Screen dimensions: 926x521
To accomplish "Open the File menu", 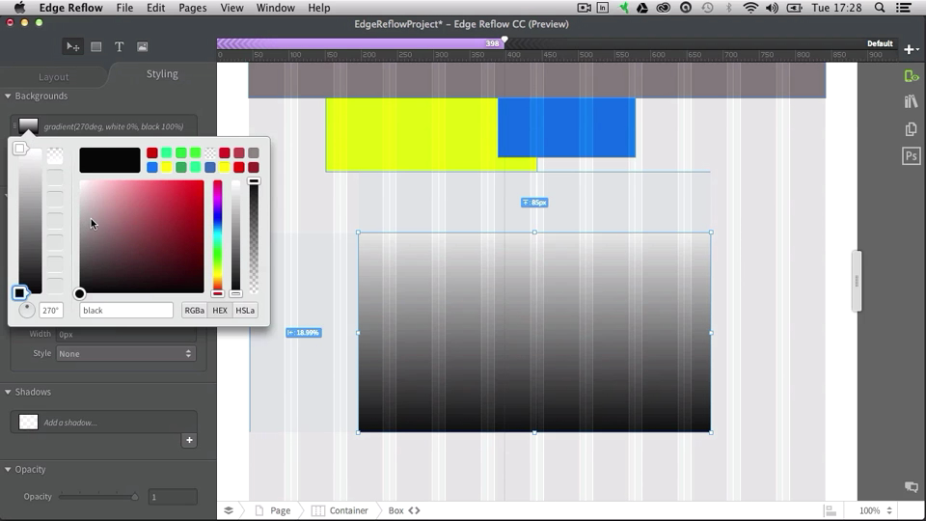I will pyautogui.click(x=124, y=8).
